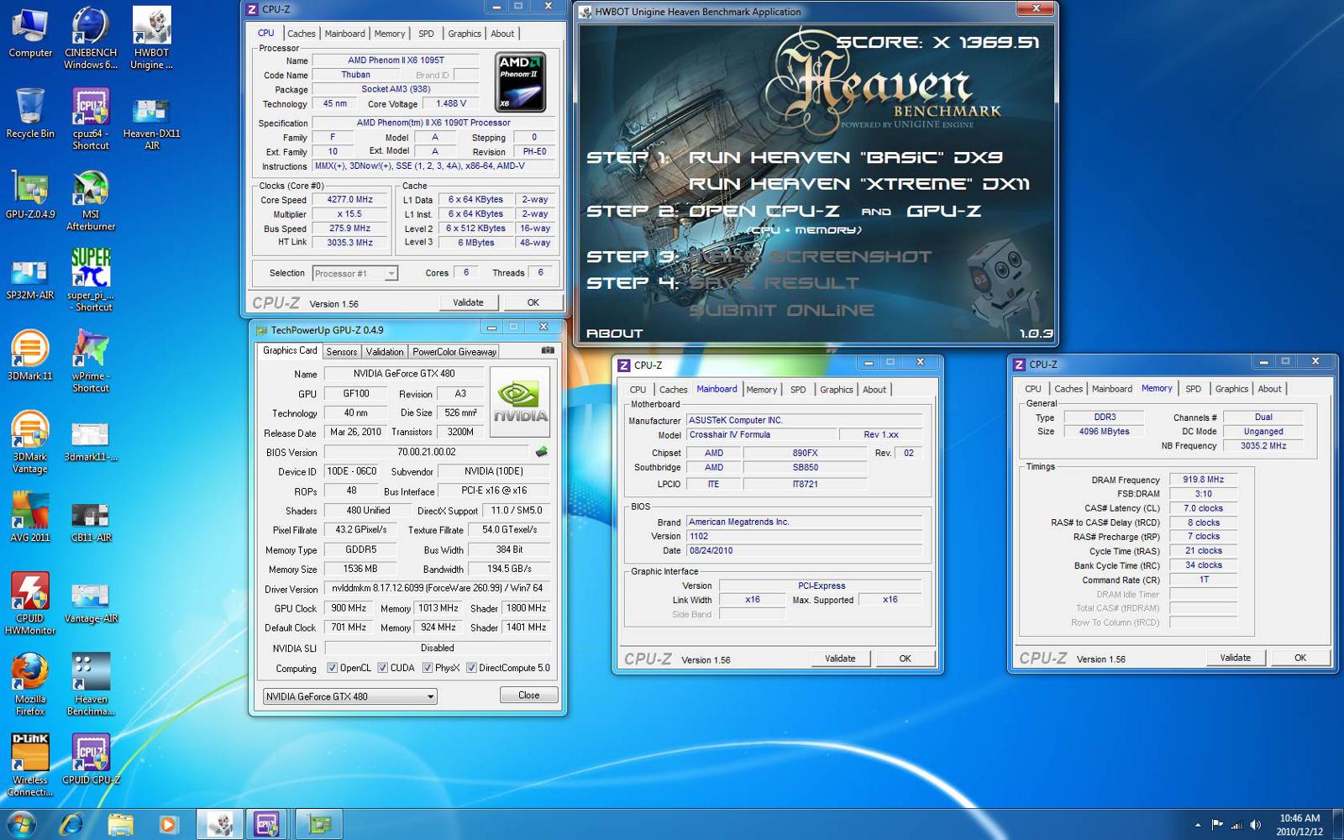1344x840 pixels.
Task: Click the BIOS Version 70.00.21.00.02 value
Action: [426, 452]
